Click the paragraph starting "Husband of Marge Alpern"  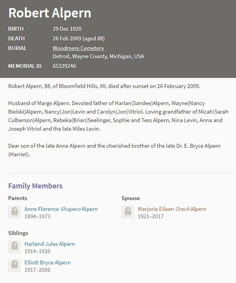coord(115,116)
